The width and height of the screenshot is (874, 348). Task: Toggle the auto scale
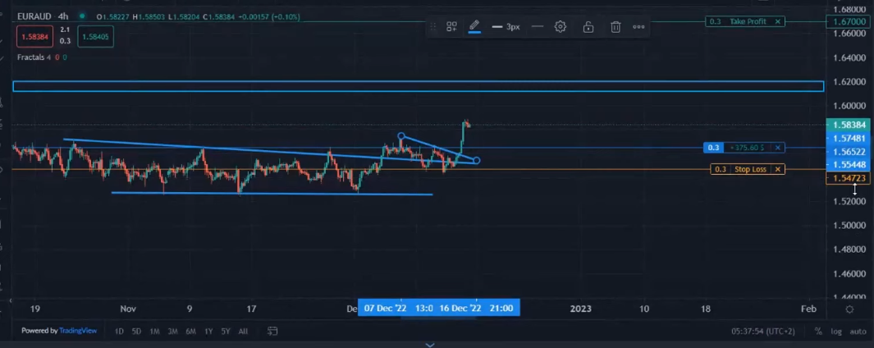tap(858, 332)
